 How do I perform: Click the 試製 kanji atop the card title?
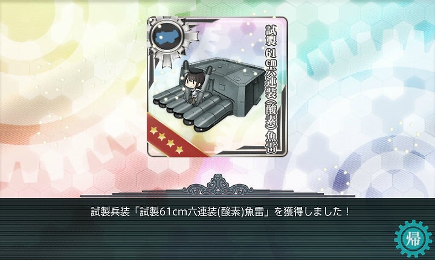pyautogui.click(x=271, y=36)
